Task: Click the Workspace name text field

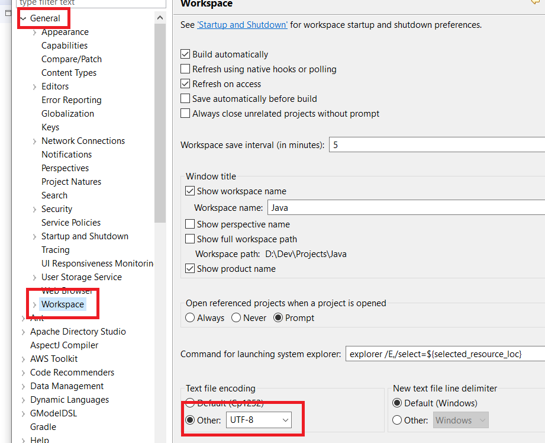Action: coord(406,208)
